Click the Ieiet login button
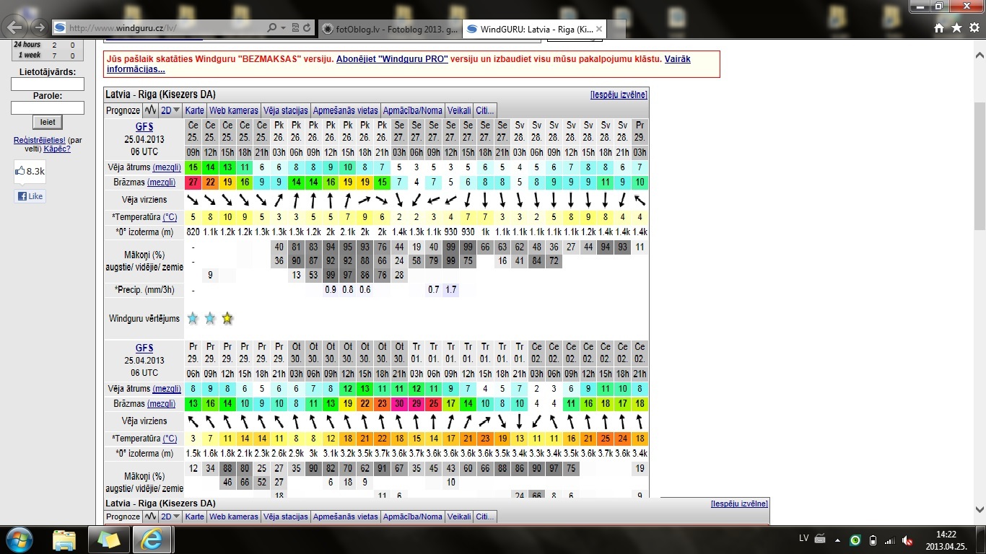 click(48, 122)
